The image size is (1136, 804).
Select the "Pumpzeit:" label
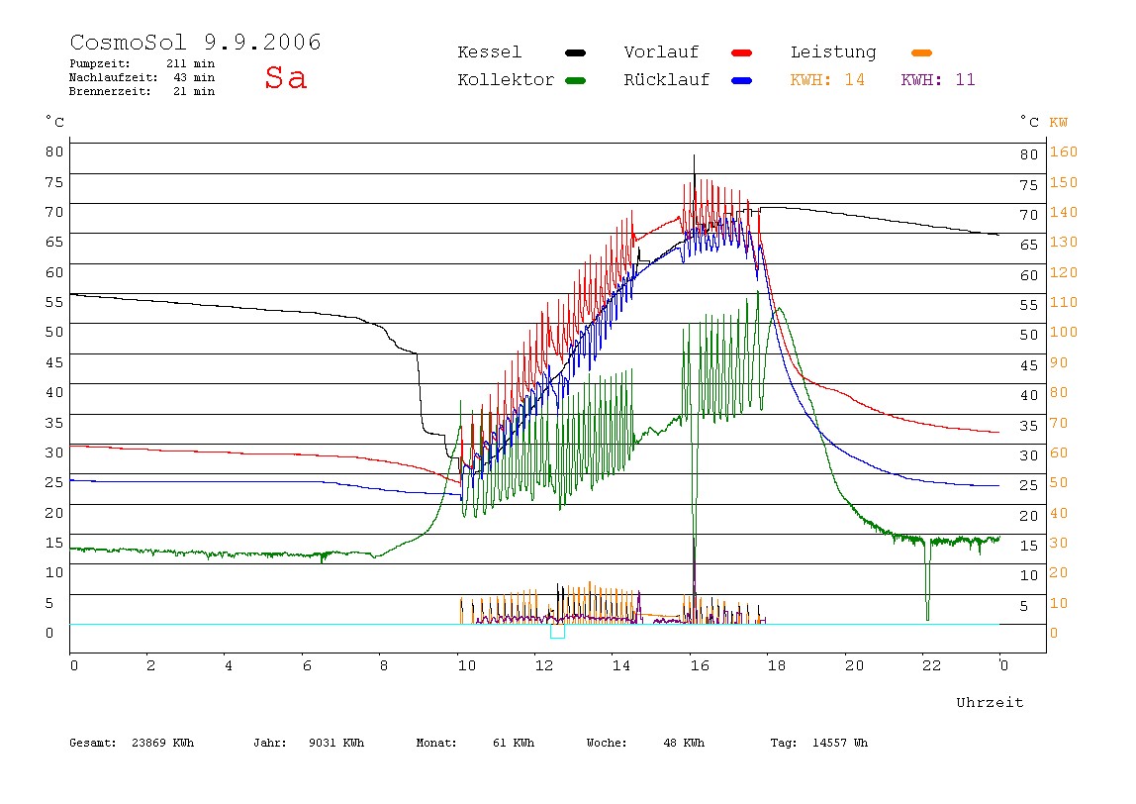point(100,63)
